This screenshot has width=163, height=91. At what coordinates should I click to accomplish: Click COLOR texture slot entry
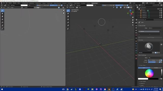(x=149, y=31)
